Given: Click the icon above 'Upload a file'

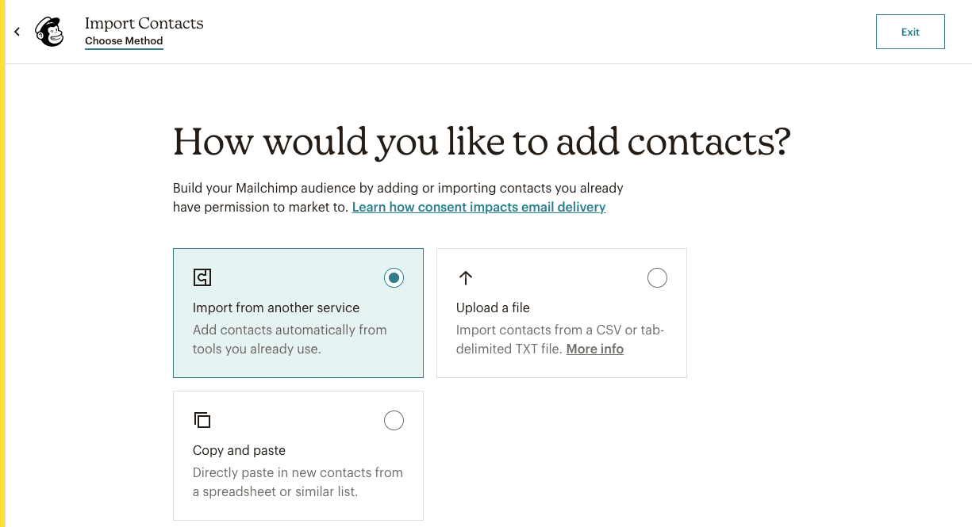Looking at the screenshot, I should click(466, 277).
